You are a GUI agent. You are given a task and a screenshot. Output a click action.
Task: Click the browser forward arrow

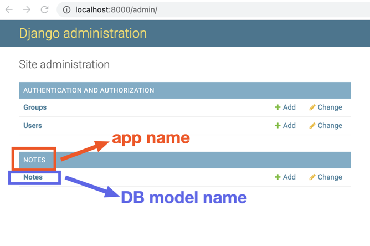(27, 9)
